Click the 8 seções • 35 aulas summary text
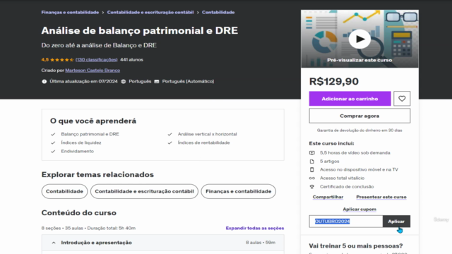 [x=88, y=228]
